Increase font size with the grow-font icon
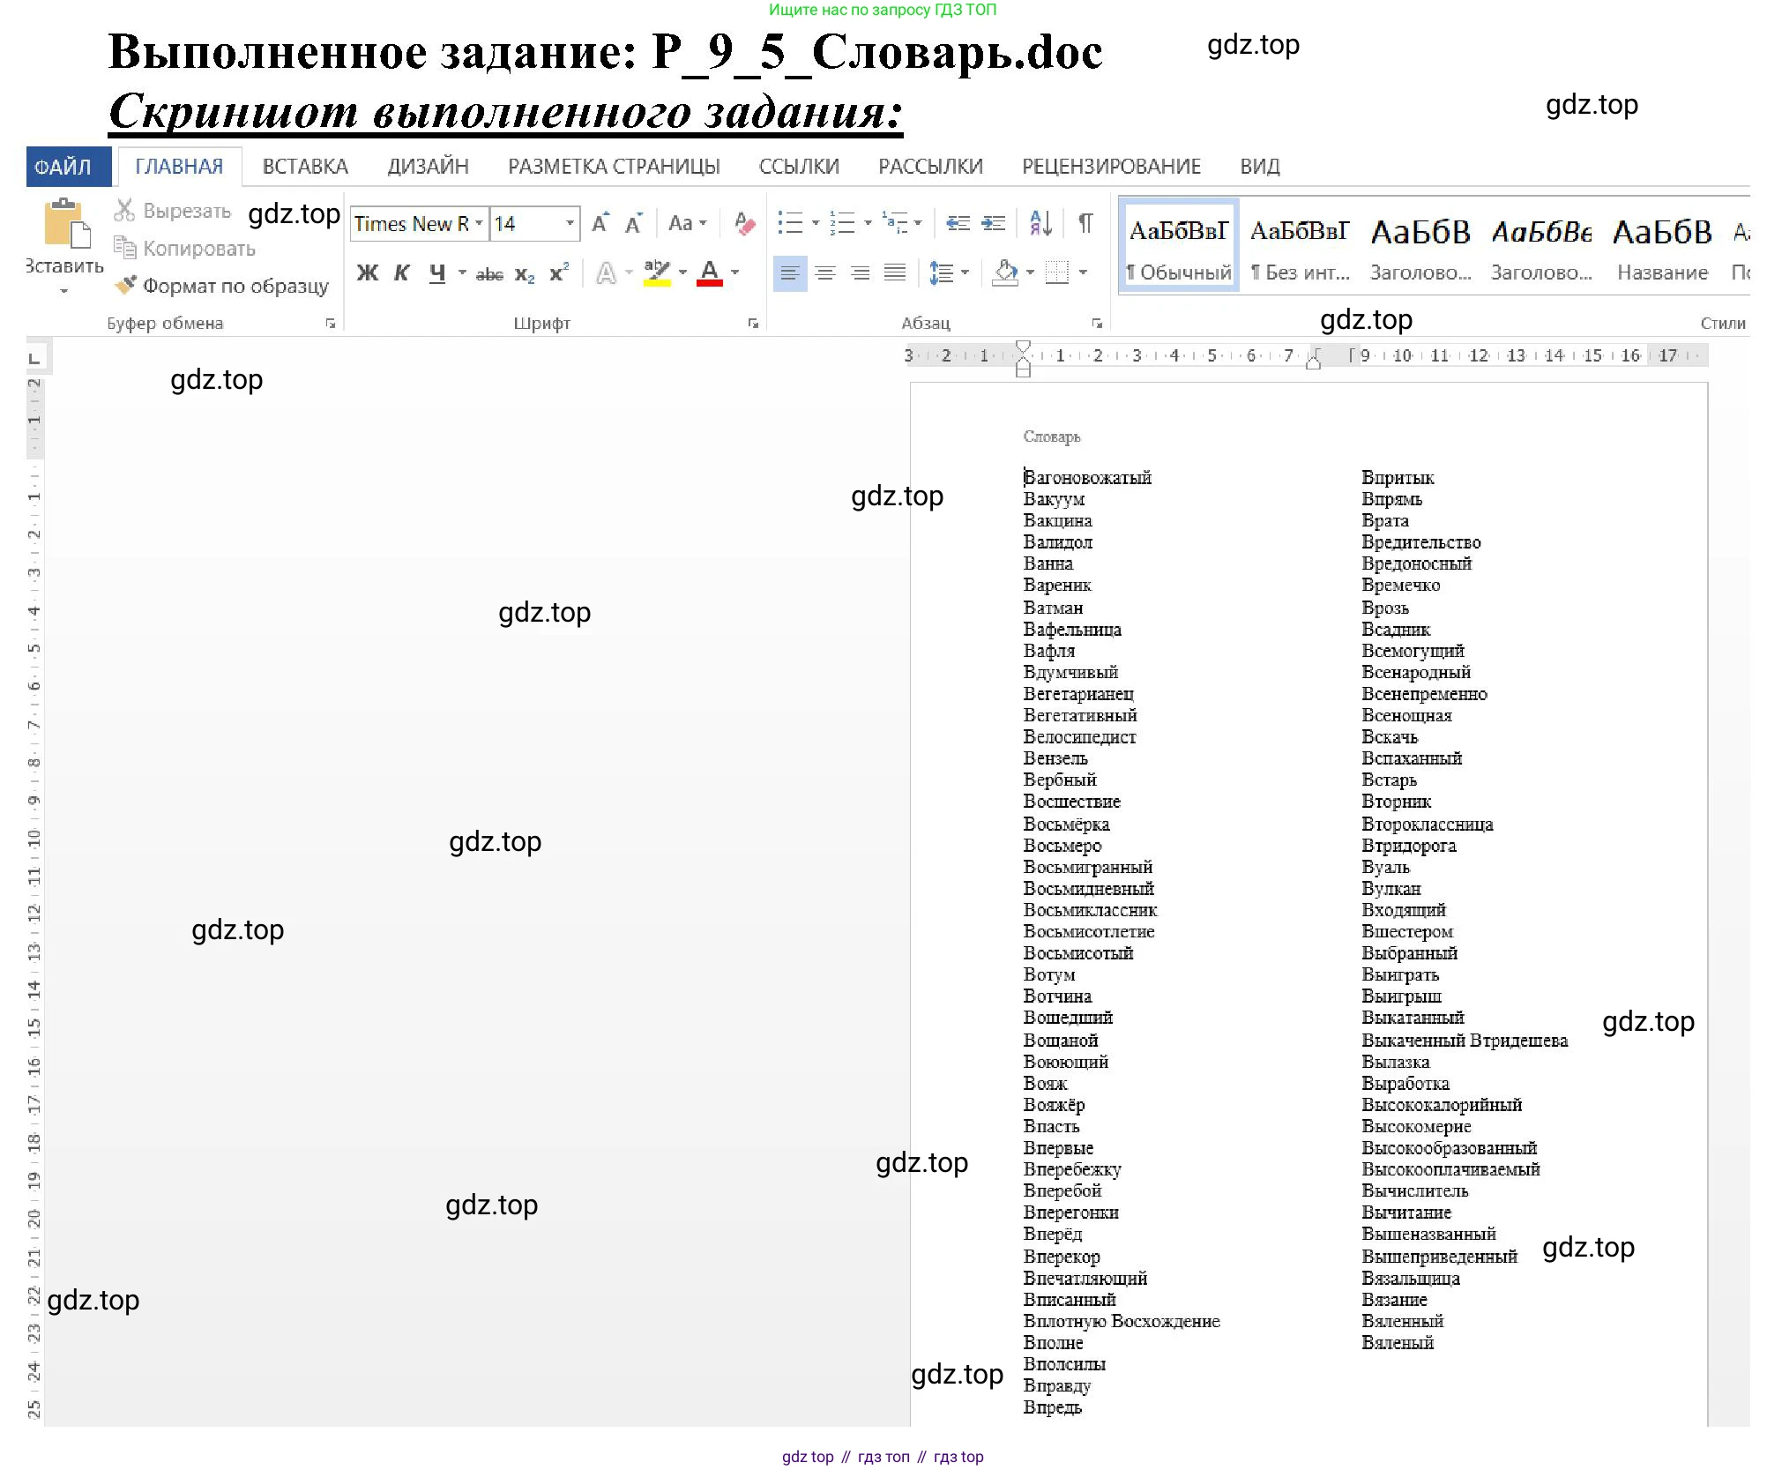Viewport: 1767px width, 1470px height. [600, 223]
